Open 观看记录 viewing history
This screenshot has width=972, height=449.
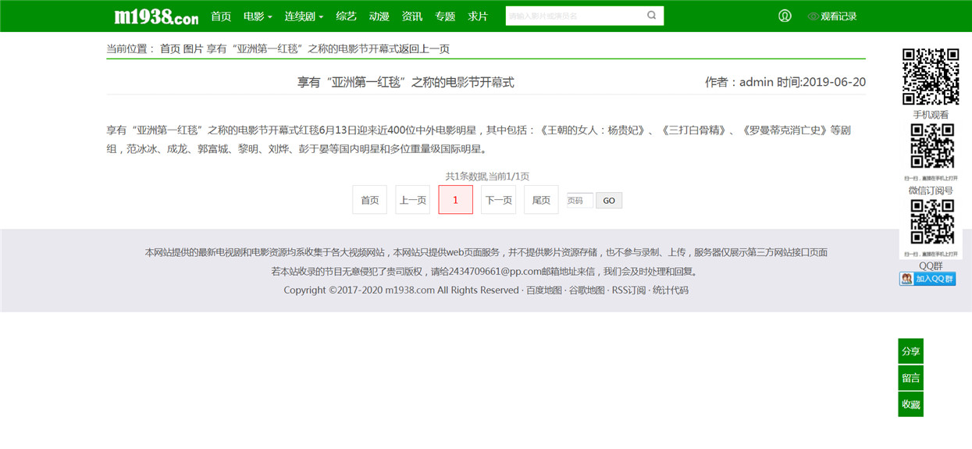(x=832, y=16)
